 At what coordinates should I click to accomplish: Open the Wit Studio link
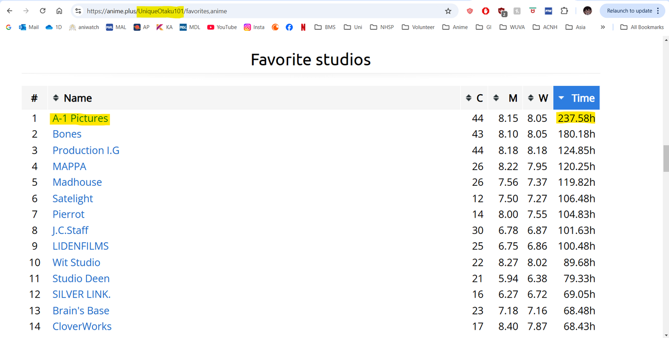pos(76,262)
